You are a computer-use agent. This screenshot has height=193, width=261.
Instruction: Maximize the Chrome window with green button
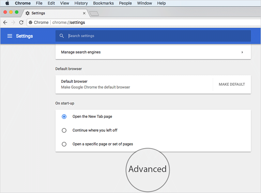pyautogui.click(x=17, y=12)
